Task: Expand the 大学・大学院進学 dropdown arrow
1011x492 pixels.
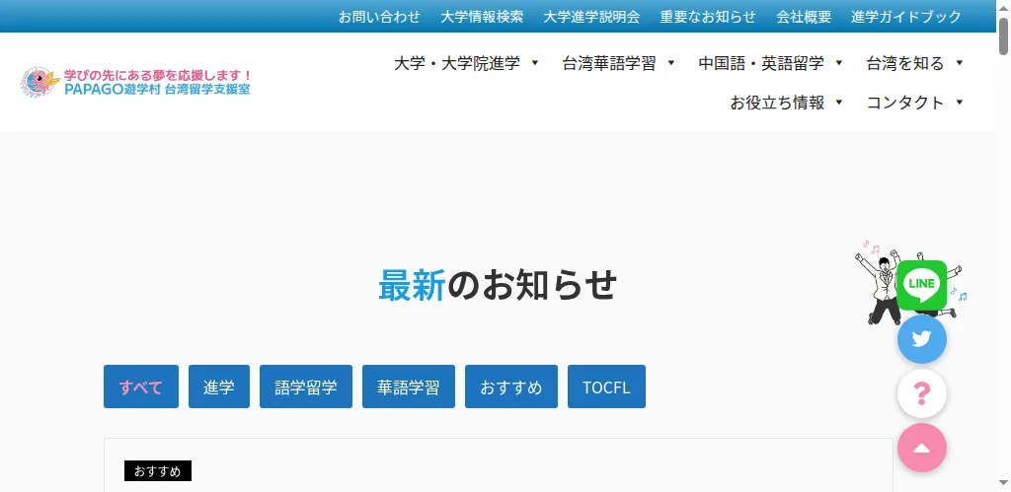Action: pos(534,63)
